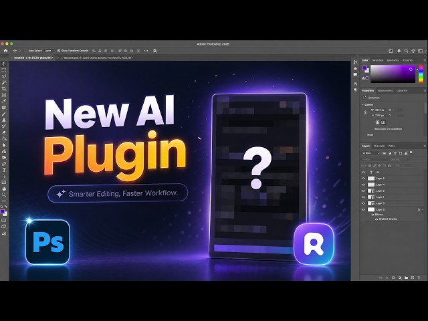The height and width of the screenshot is (321, 428).
Task: Switch to the Adjustments tab
Action: pyautogui.click(x=385, y=91)
